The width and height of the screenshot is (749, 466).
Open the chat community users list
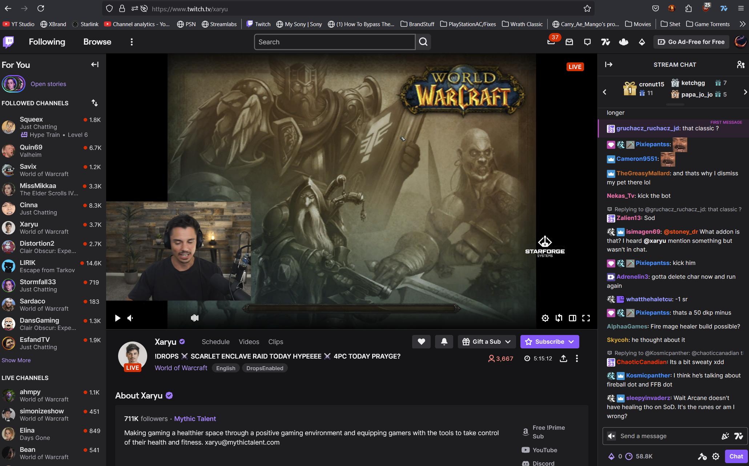coord(741,64)
